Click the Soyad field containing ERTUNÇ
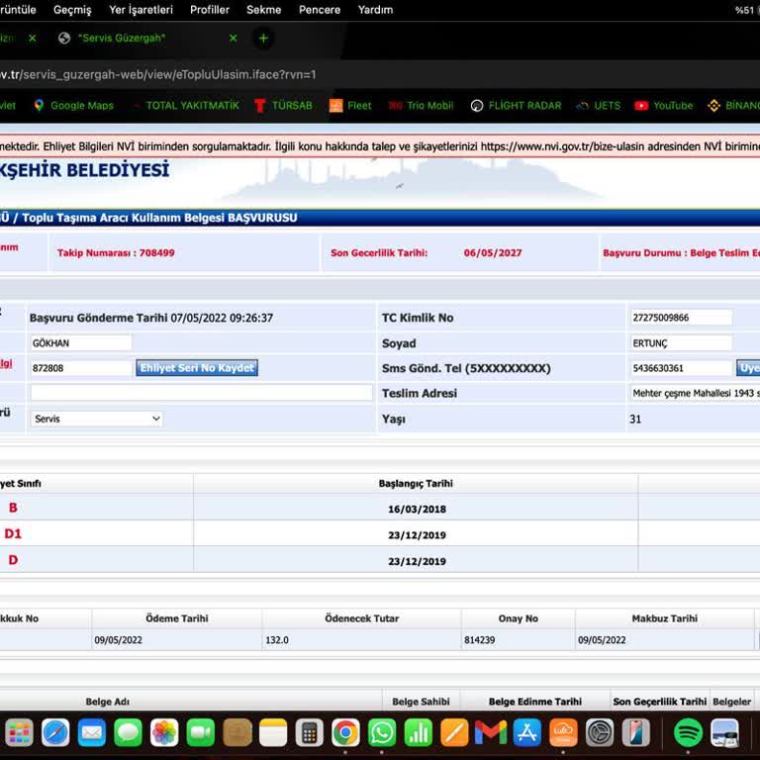The image size is (760, 760). [681, 343]
